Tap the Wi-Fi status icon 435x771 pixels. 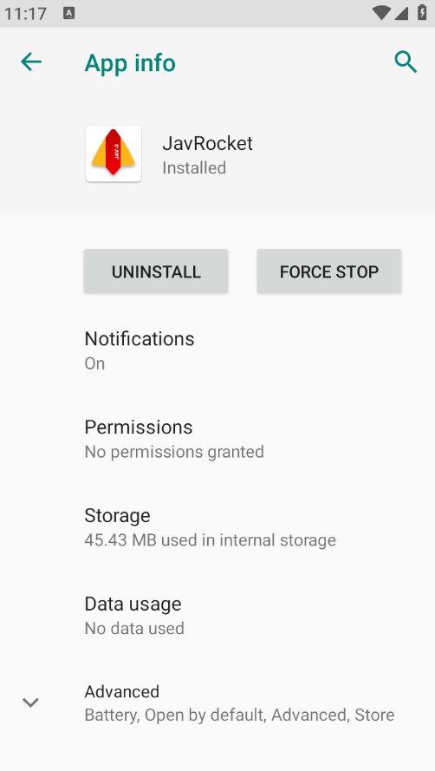[381, 13]
